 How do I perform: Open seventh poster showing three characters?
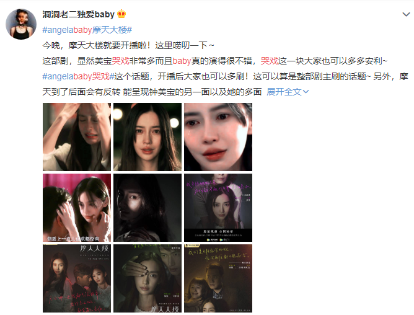pyautogui.click(x=77, y=278)
